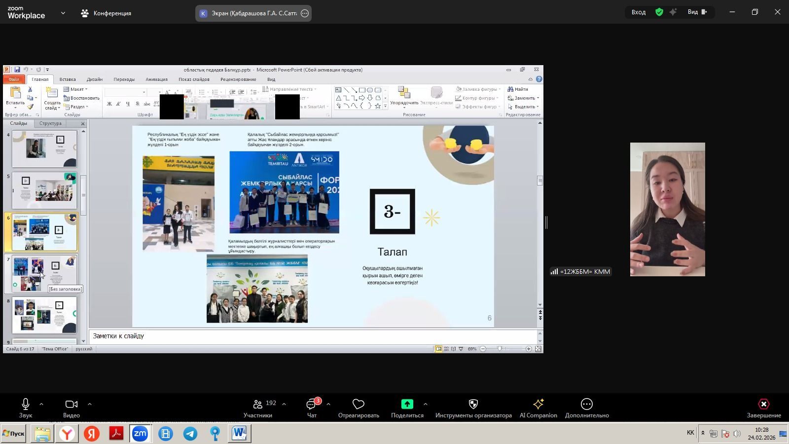Toggle italic formatting in PowerPoint ribbon
789x444 pixels.
click(x=118, y=104)
